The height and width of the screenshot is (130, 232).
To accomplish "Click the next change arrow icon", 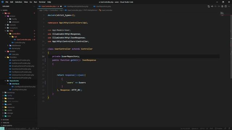I will coord(219,6).
